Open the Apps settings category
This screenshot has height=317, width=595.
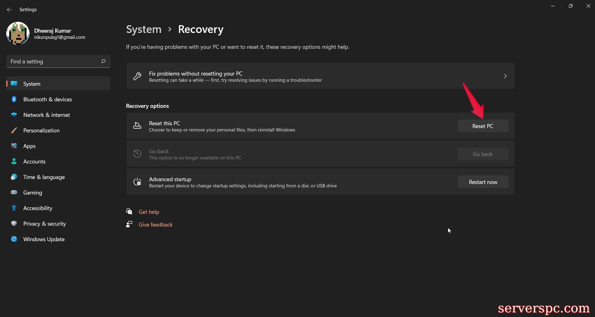click(x=29, y=146)
